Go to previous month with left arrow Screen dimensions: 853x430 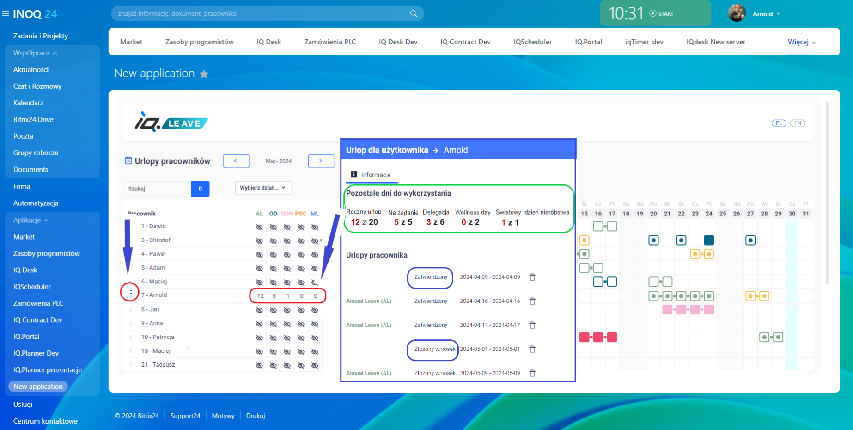(x=236, y=161)
